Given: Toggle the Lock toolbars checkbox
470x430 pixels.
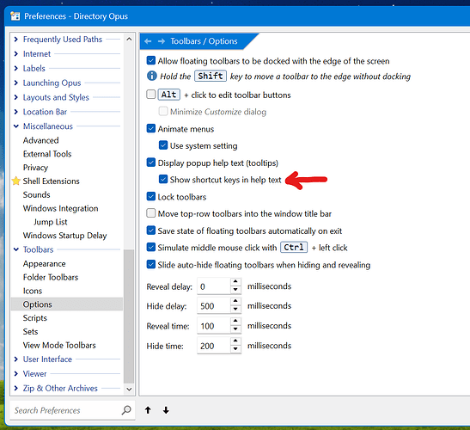Looking at the screenshot, I should click(150, 196).
